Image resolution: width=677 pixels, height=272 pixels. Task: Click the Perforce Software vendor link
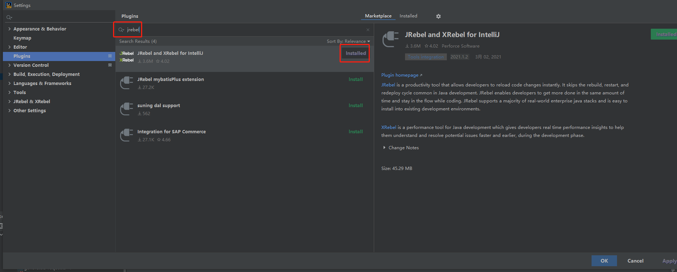pyautogui.click(x=460, y=46)
